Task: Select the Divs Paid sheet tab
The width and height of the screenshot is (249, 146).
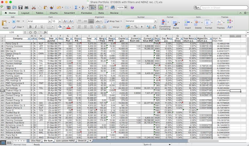Action: click(36, 141)
